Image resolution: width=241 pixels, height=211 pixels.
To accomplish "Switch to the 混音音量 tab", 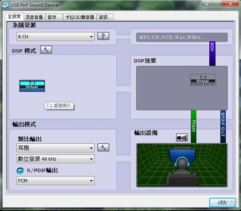I will (x=34, y=17).
